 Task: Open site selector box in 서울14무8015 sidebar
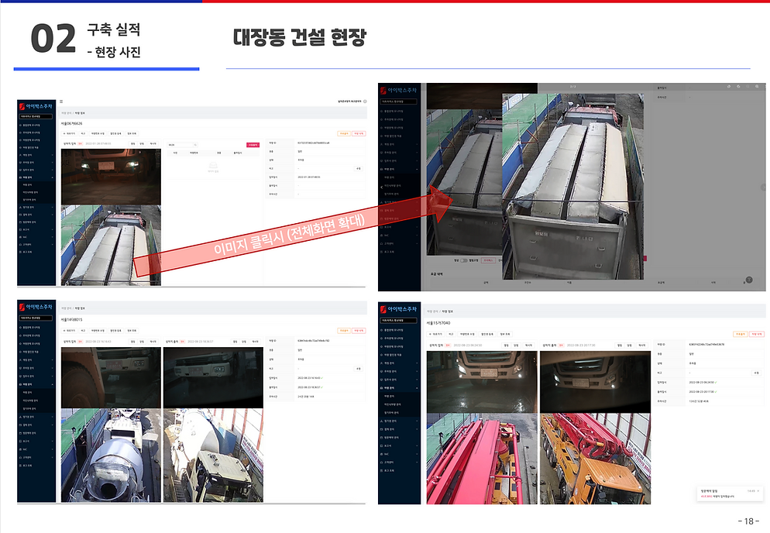click(36, 318)
